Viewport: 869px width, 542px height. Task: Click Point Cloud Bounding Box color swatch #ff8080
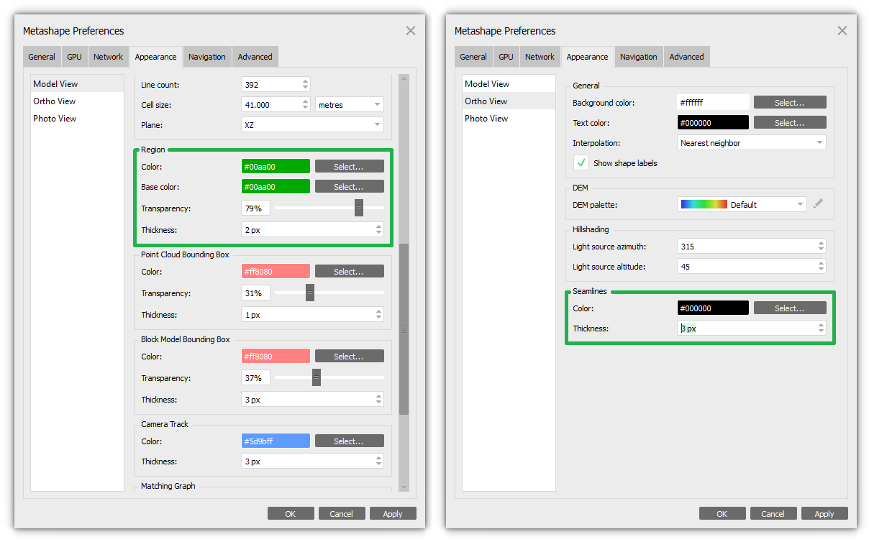pyautogui.click(x=276, y=272)
